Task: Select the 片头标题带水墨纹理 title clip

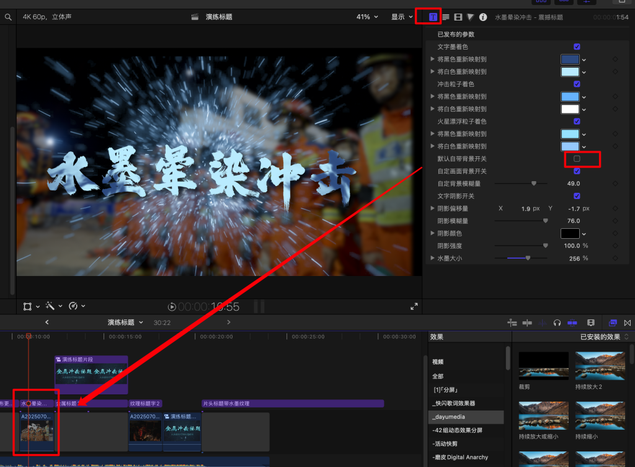Action: [292, 404]
